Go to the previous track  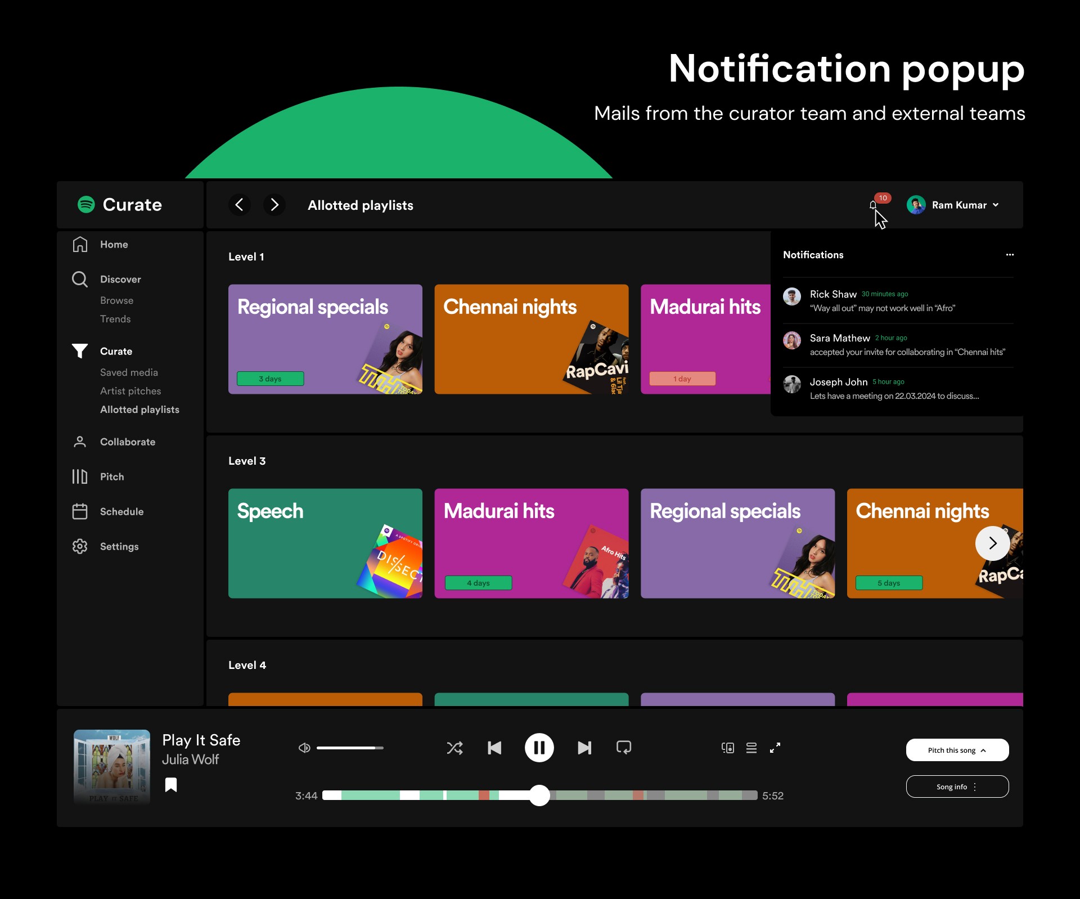[494, 748]
